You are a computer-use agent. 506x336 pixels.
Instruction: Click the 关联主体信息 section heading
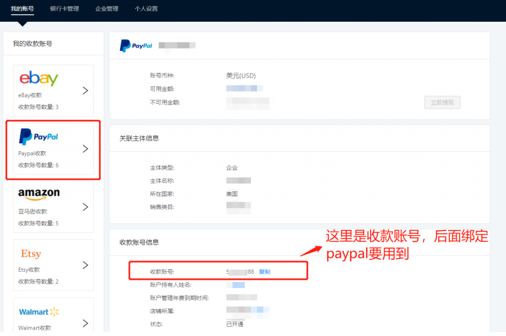pos(139,138)
